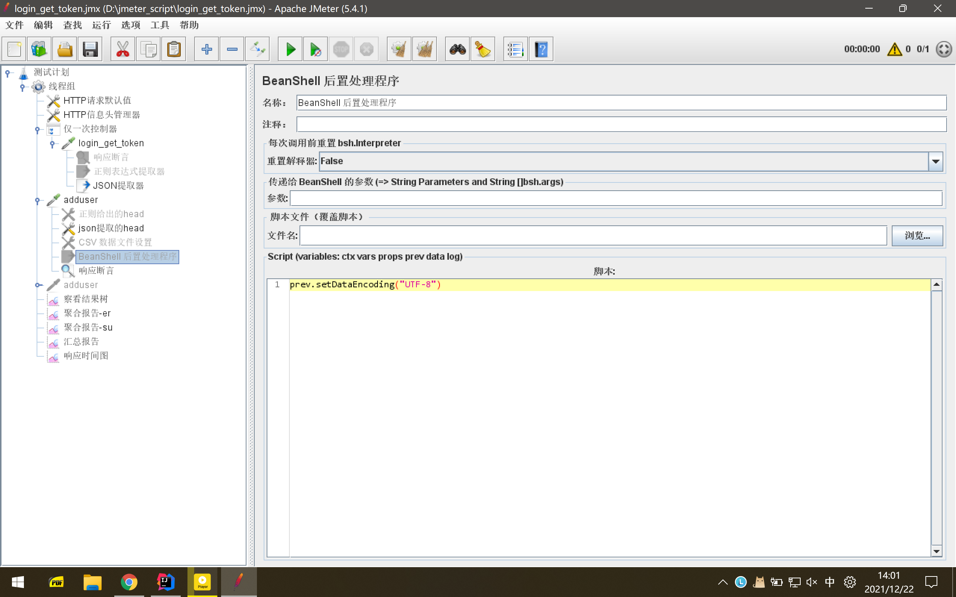Click Start no pauses toolbar icon

(316, 49)
